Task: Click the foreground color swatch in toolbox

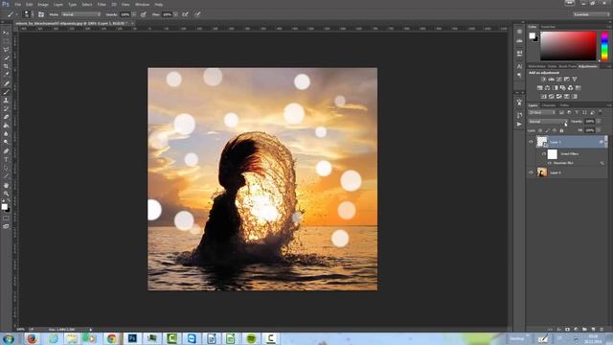Action: click(4, 207)
